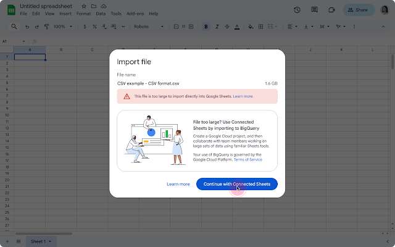Open version history clock icon
The height and width of the screenshot is (247, 395).
tap(297, 10)
